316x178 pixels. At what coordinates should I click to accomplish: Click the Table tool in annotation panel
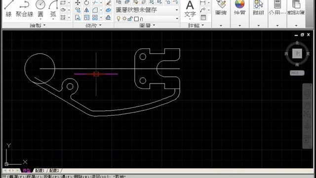[x=203, y=17]
